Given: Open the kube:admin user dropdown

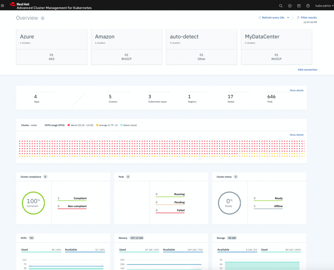Looking at the screenshot, I should [x=324, y=6].
